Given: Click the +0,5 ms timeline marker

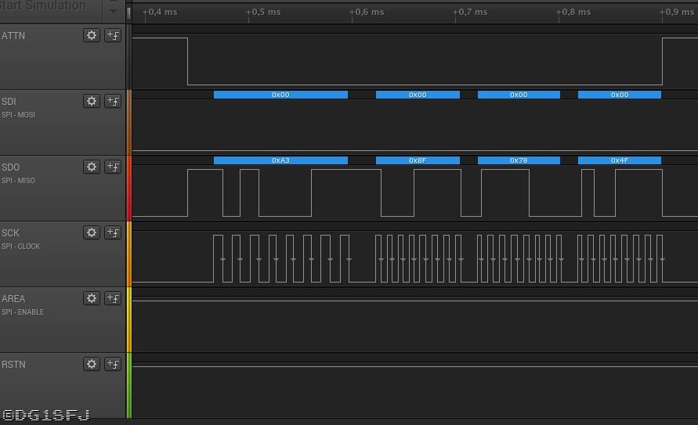Looking at the screenshot, I should (263, 13).
